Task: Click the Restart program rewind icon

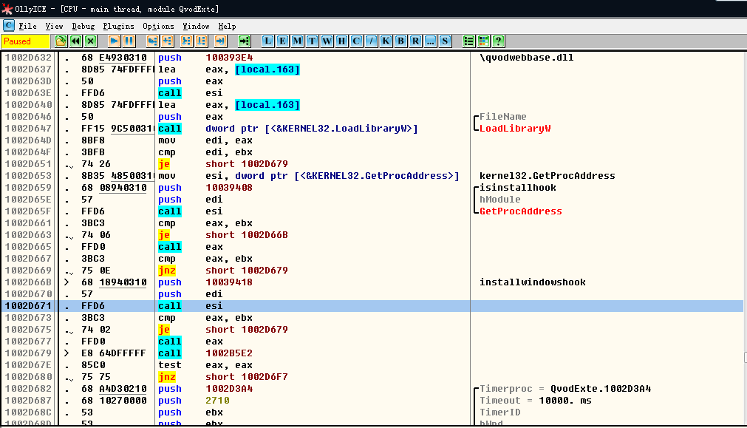Action: (x=75, y=41)
